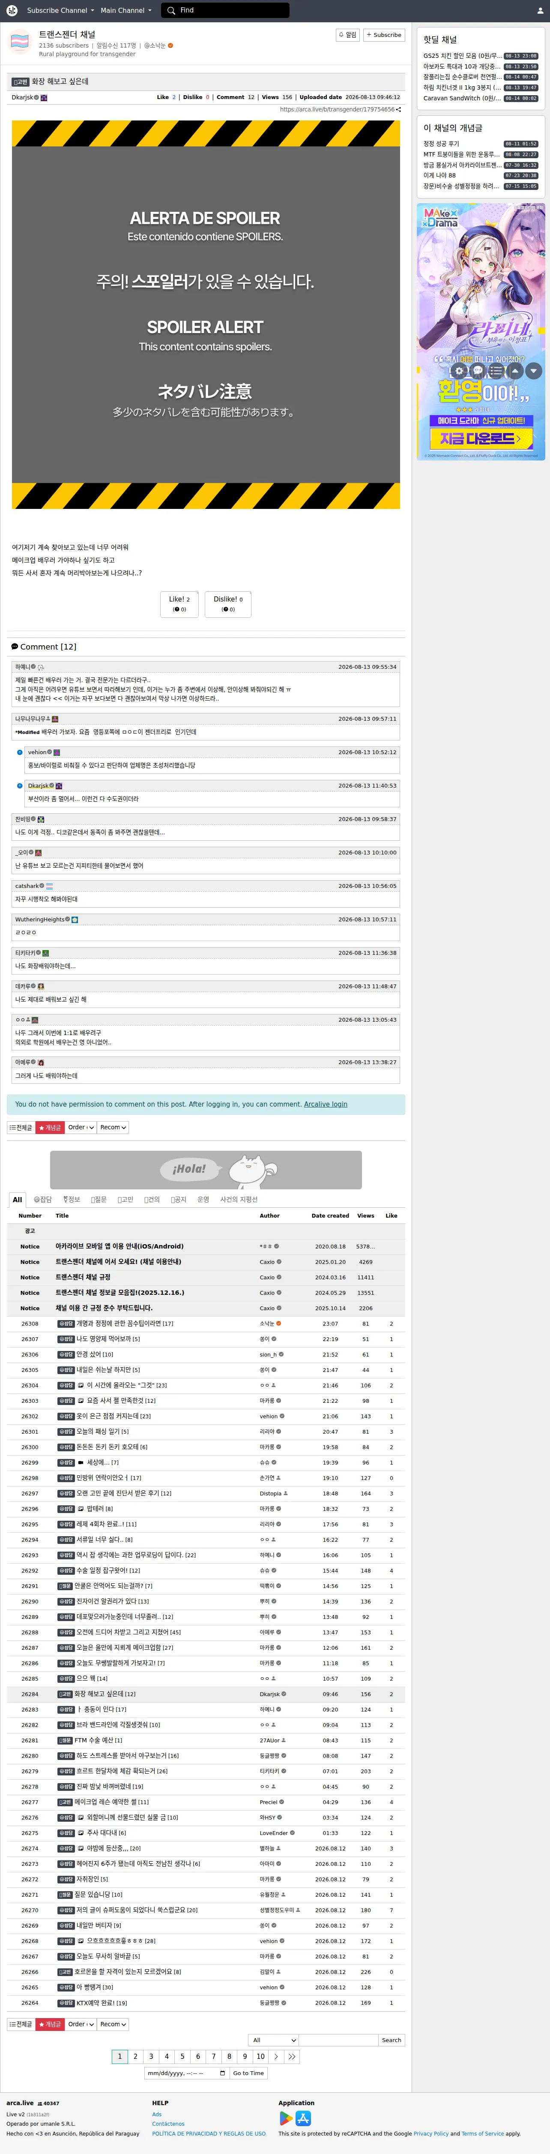Select the 운영 category tab
This screenshot has width=550, height=2154.
tap(203, 1199)
